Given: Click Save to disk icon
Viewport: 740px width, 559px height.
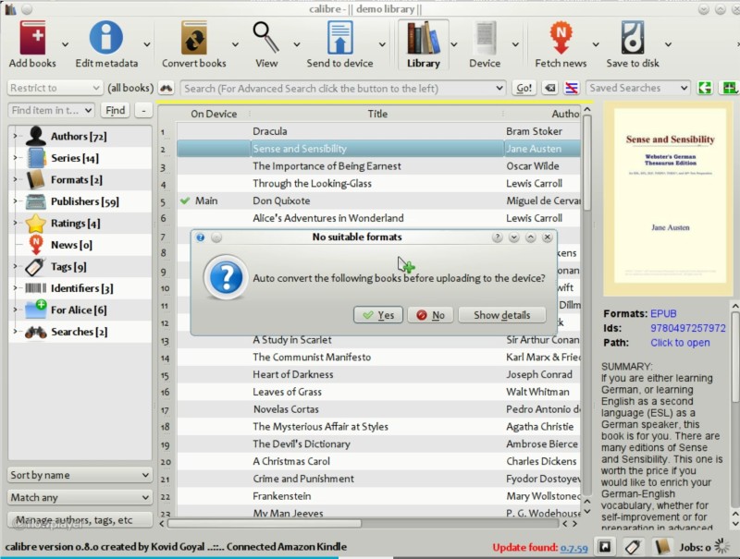Looking at the screenshot, I should pyautogui.click(x=633, y=37).
